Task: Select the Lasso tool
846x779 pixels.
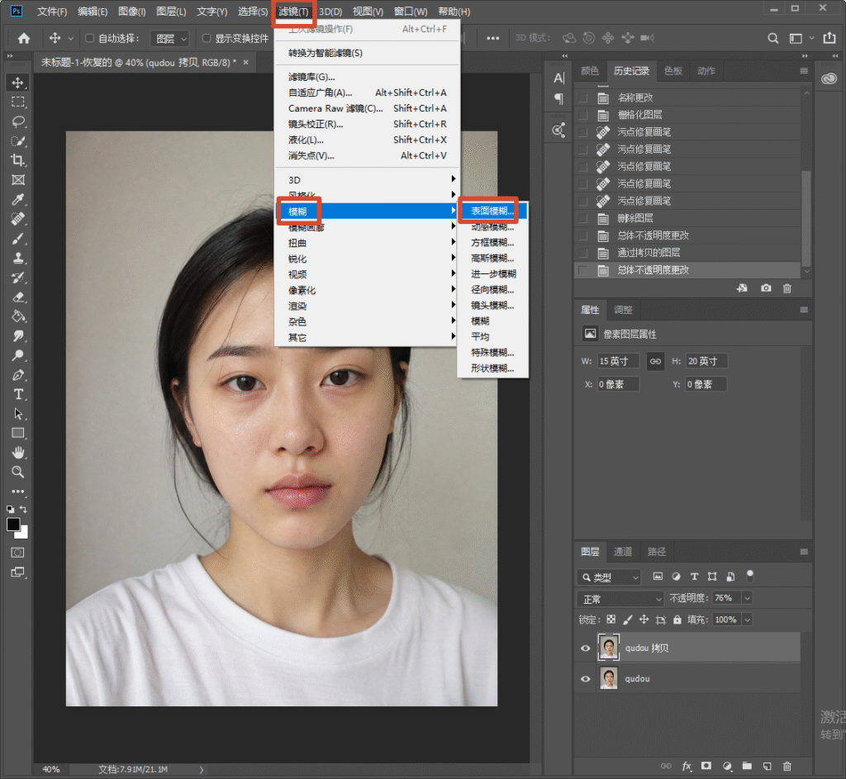Action: 18,121
